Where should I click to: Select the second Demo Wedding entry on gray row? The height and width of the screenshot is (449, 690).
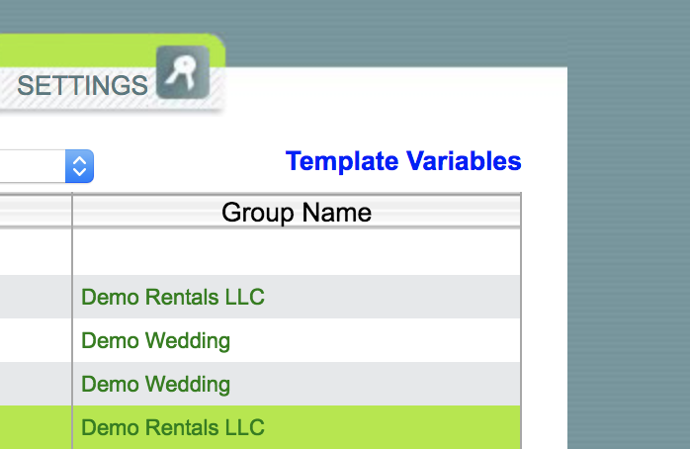pos(156,384)
